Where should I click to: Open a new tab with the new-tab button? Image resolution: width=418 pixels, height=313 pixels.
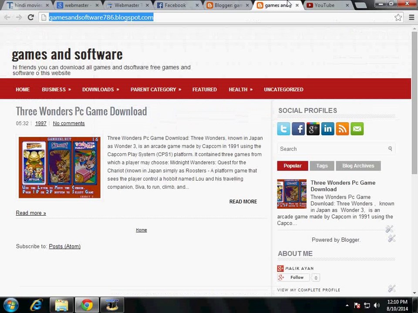tap(361, 5)
